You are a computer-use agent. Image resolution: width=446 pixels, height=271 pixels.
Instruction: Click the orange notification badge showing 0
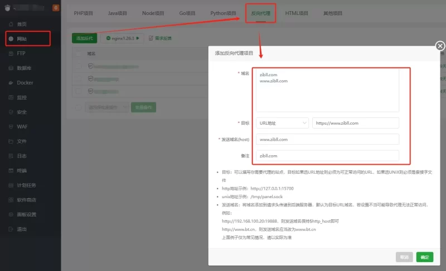pos(56,8)
